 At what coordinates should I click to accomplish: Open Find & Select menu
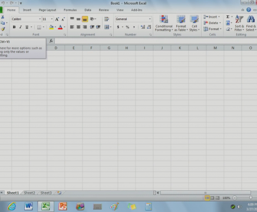tap(251, 23)
